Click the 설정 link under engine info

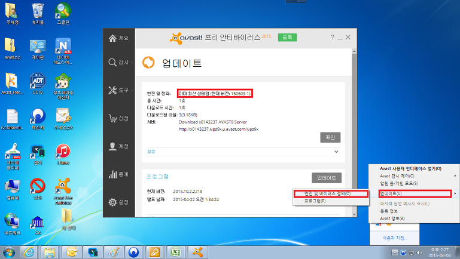coord(151,152)
